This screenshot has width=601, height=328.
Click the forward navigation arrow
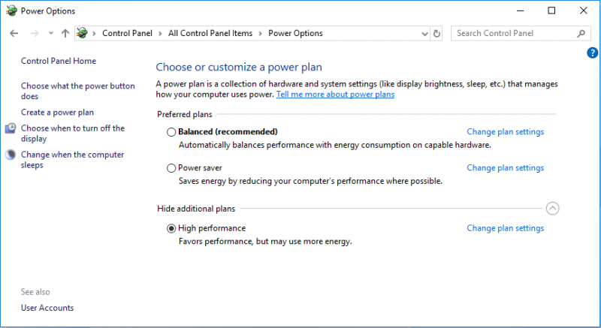pyautogui.click(x=35, y=33)
